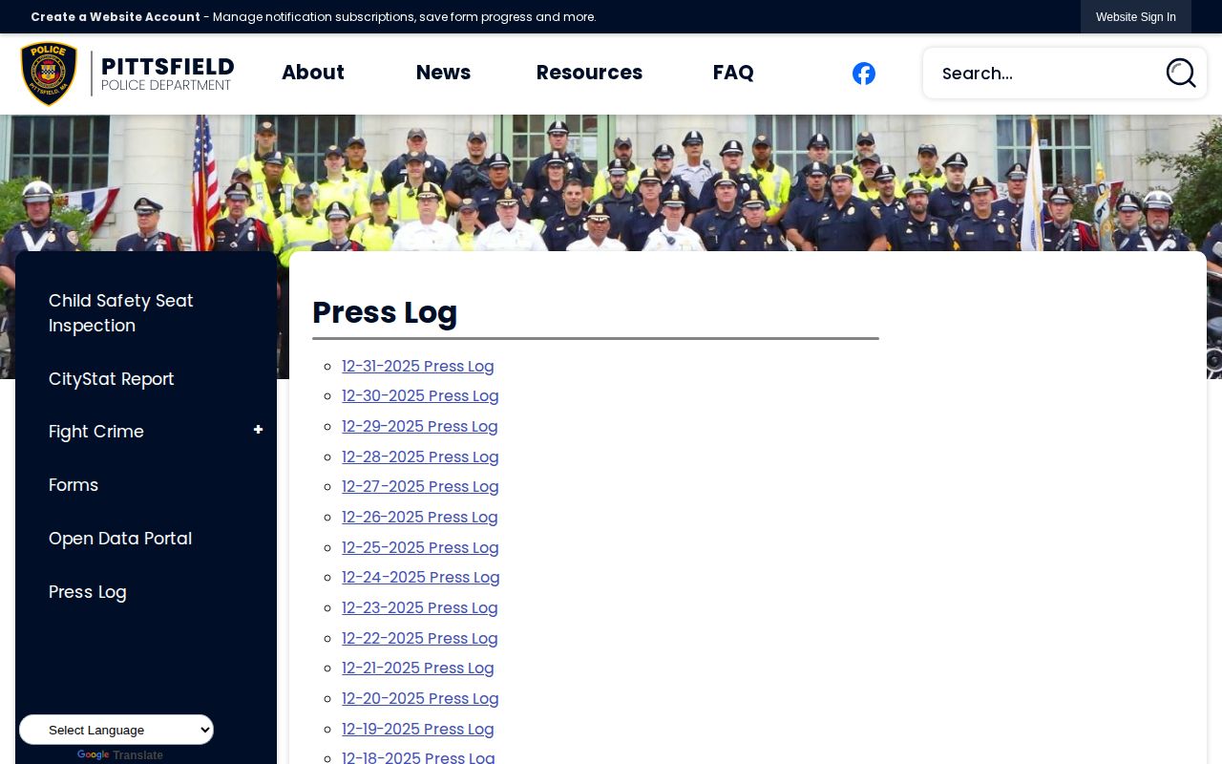Viewport: 1222px width, 764px height.
Task: Open the FAQ menu
Action: coord(733,73)
